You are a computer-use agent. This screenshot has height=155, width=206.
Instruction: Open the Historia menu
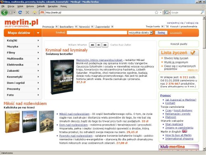30,6
